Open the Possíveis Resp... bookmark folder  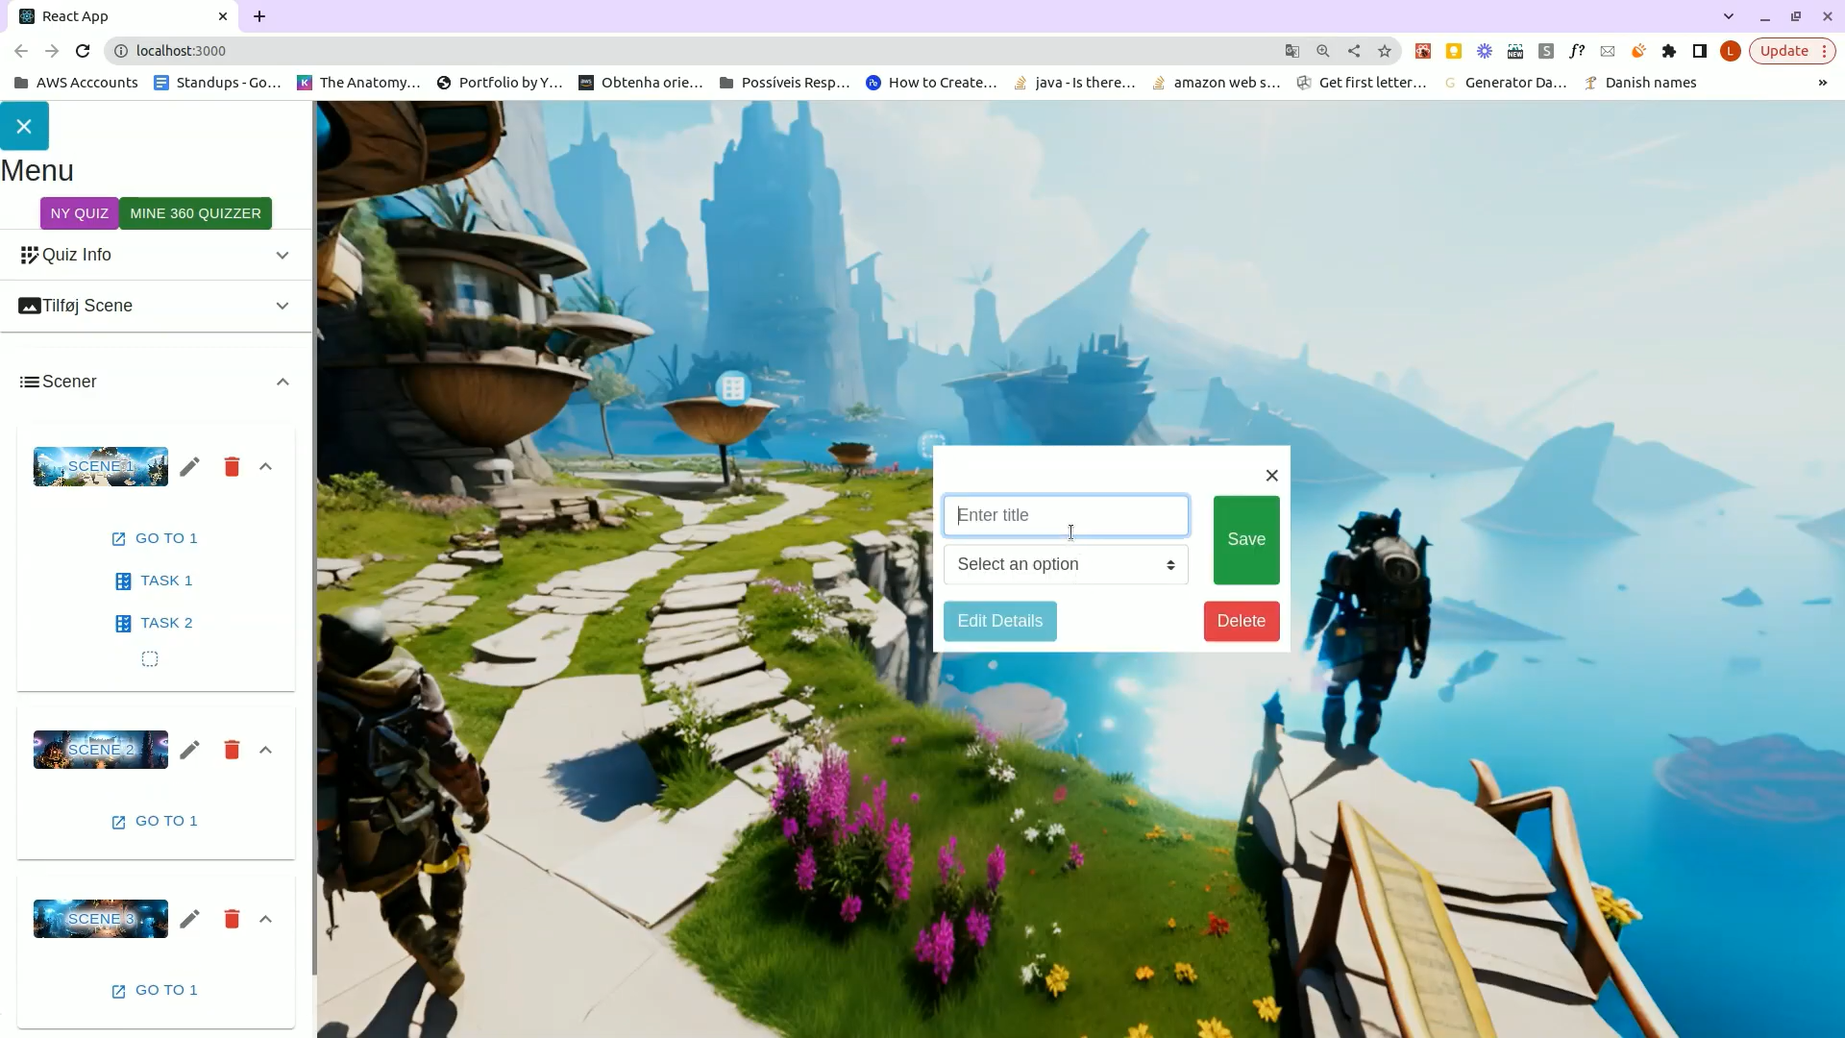click(x=784, y=83)
